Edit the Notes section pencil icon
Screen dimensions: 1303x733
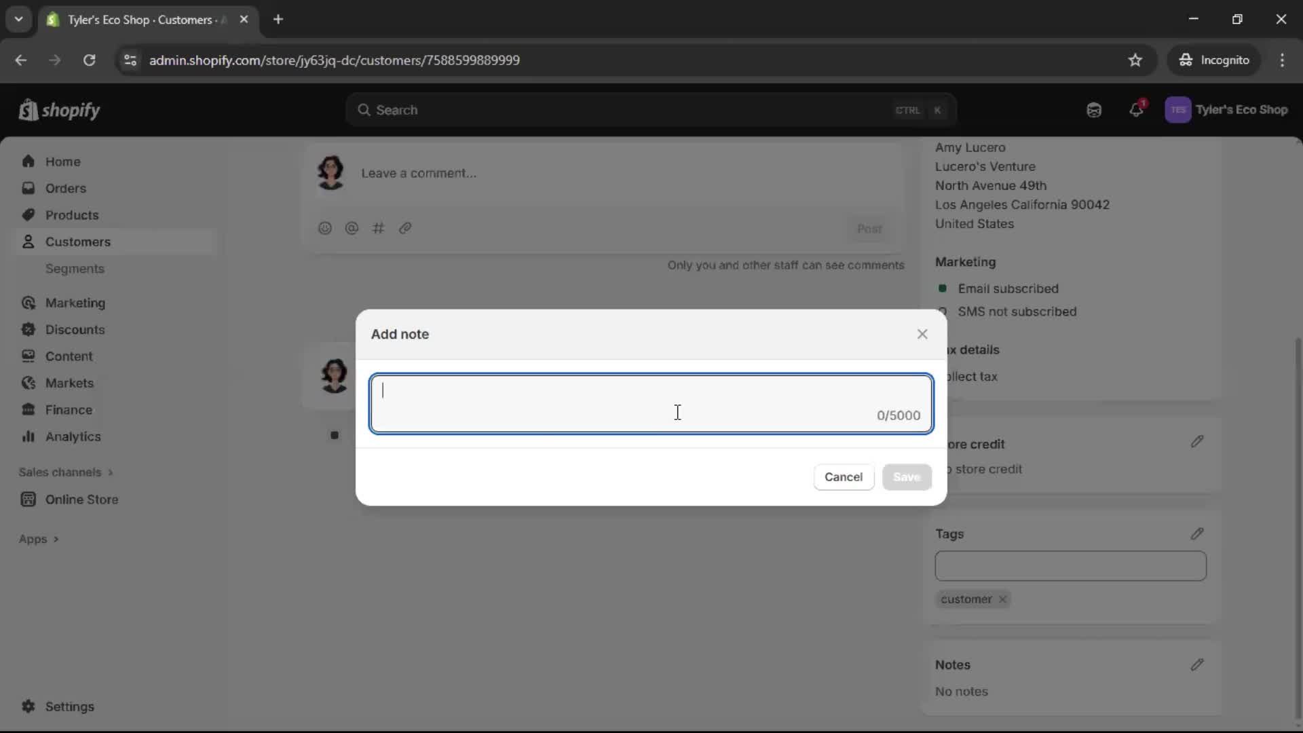coord(1197,664)
